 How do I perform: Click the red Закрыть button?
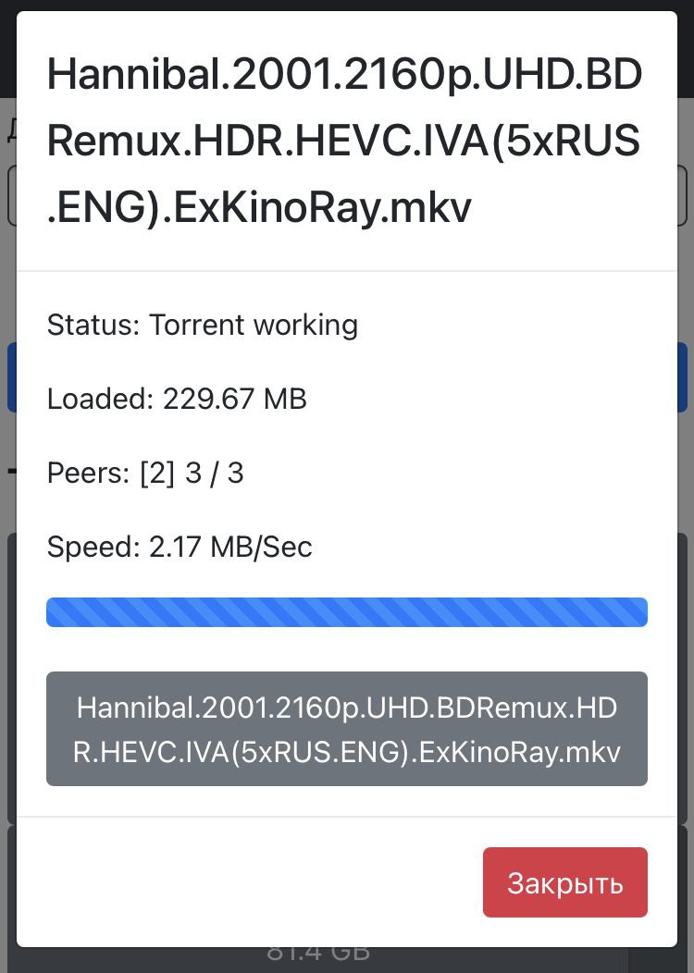click(564, 882)
